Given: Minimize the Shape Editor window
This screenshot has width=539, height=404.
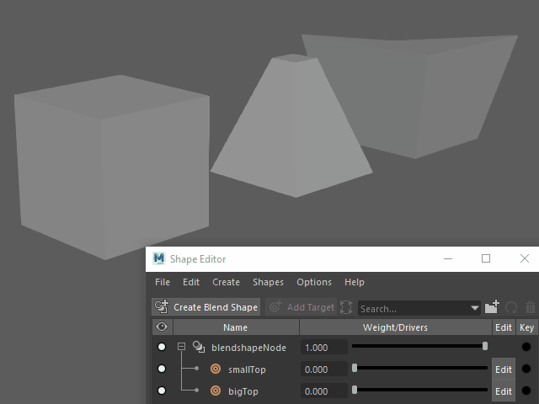Looking at the screenshot, I should click(448, 258).
